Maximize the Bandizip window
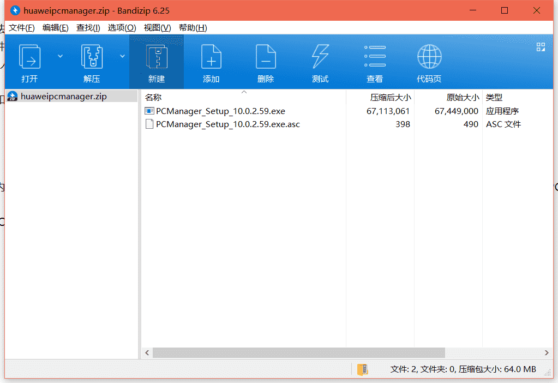558x383 pixels. pyautogui.click(x=504, y=10)
